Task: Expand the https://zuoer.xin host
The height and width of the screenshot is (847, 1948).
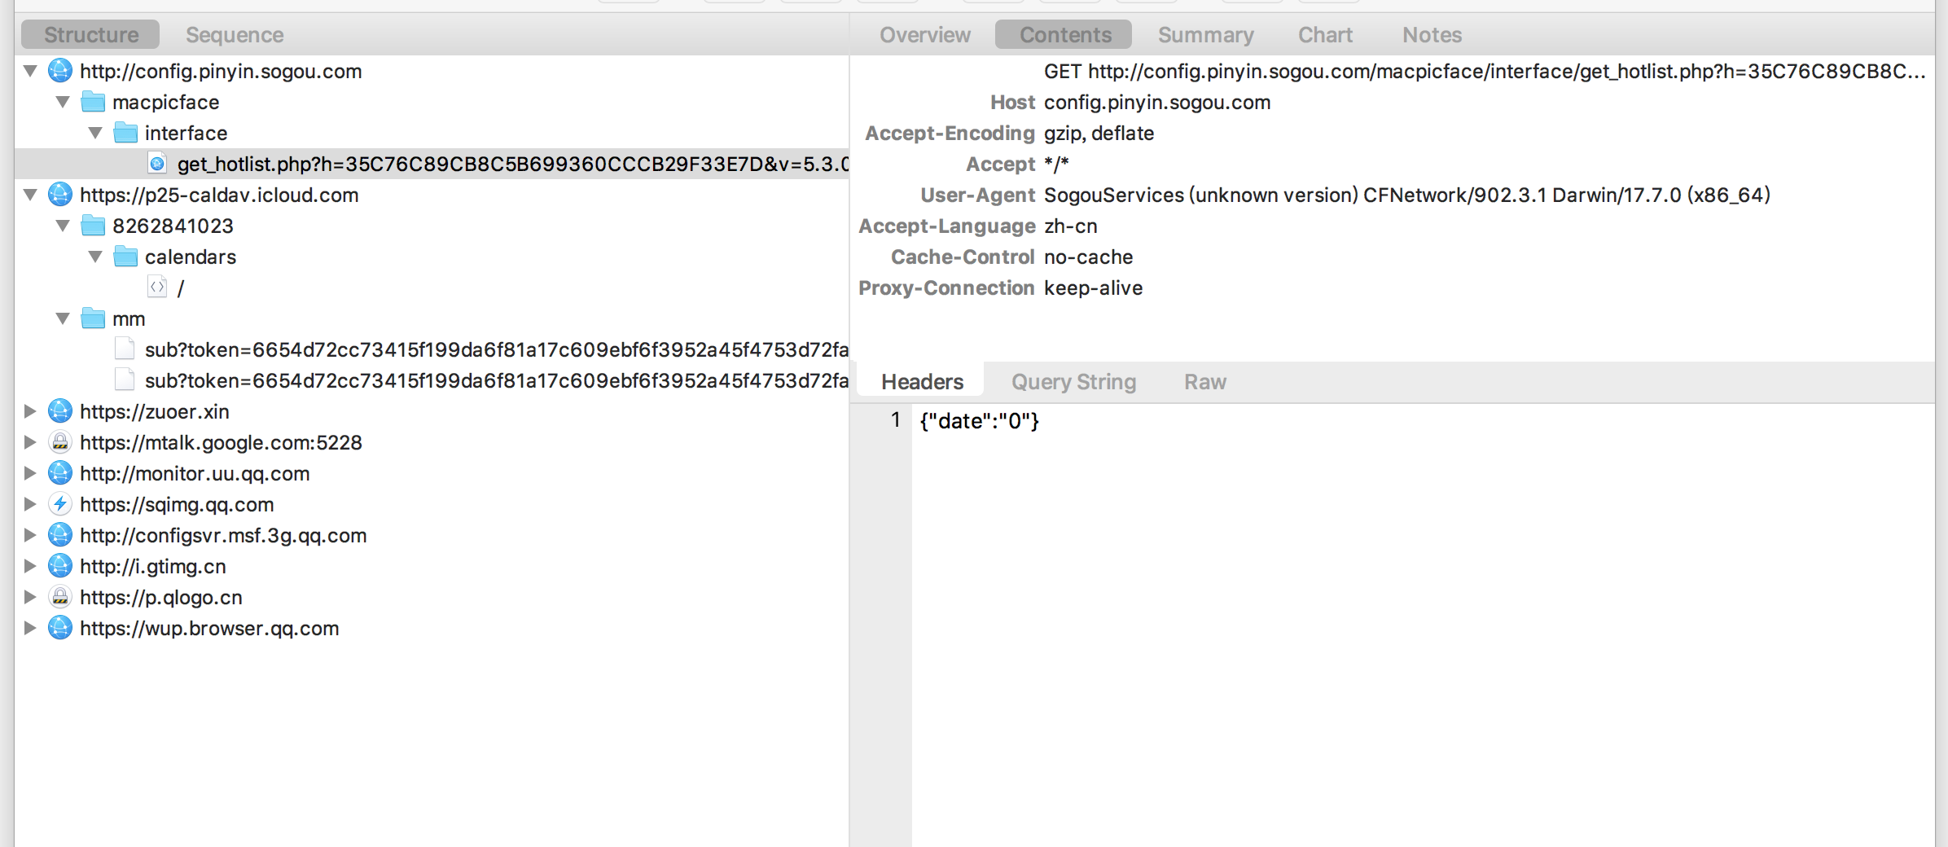Action: [30, 411]
